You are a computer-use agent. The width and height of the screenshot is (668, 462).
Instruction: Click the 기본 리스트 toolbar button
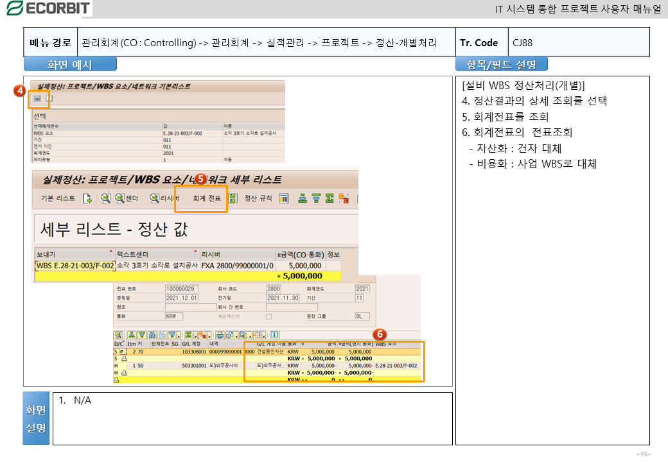click(x=58, y=198)
